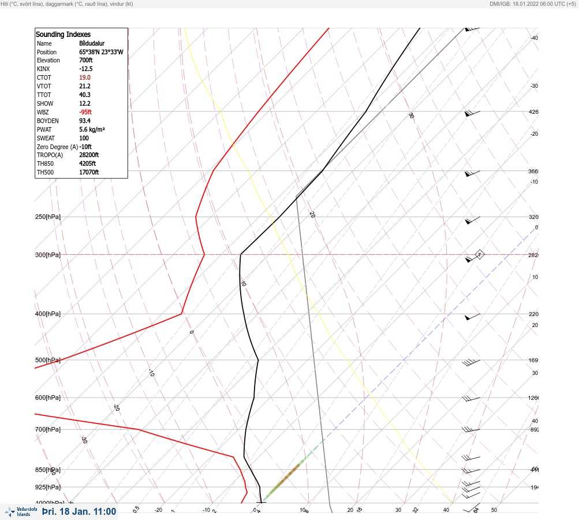Click the wind barb at 600[hPa] level
This screenshot has height=520, width=579.
pos(471,399)
